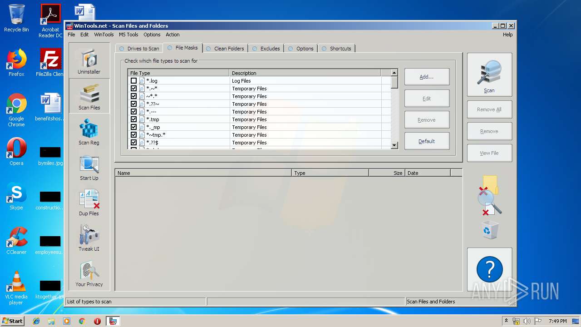This screenshot has width=581, height=327.
Task: Open Acrobat Reader DC desktop shortcut
Action: tap(50, 21)
